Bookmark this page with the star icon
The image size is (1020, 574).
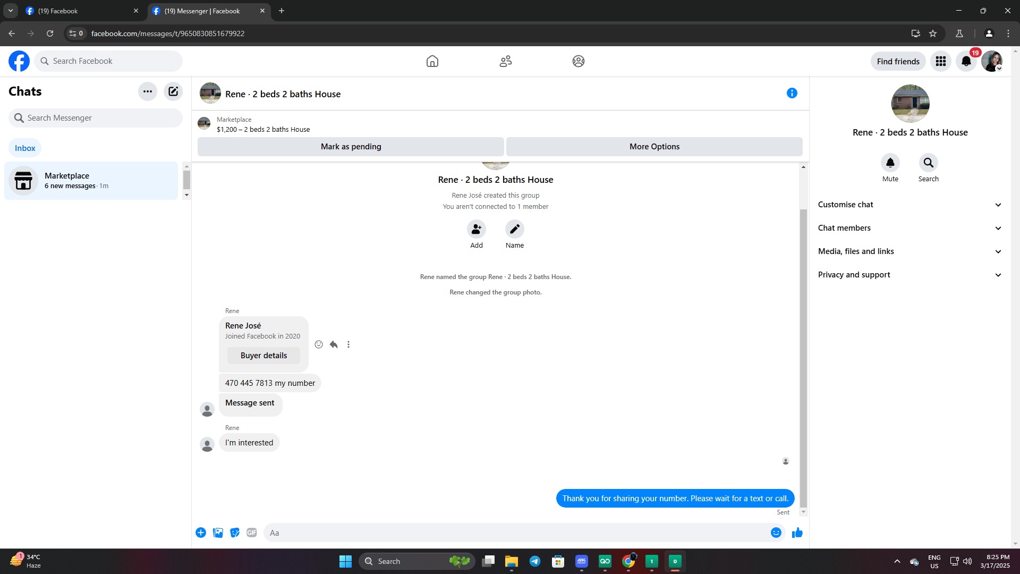click(933, 33)
